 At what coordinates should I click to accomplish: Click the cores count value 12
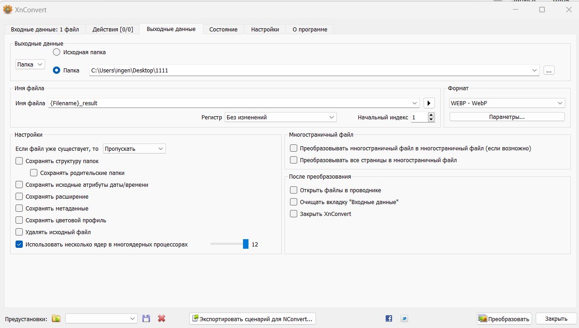[255, 245]
